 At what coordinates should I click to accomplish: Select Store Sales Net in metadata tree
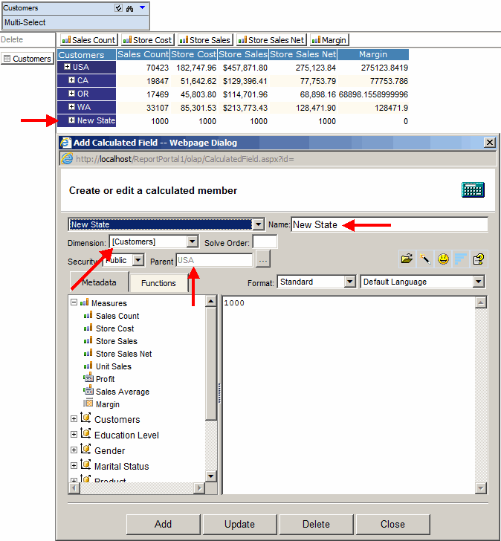tap(123, 354)
